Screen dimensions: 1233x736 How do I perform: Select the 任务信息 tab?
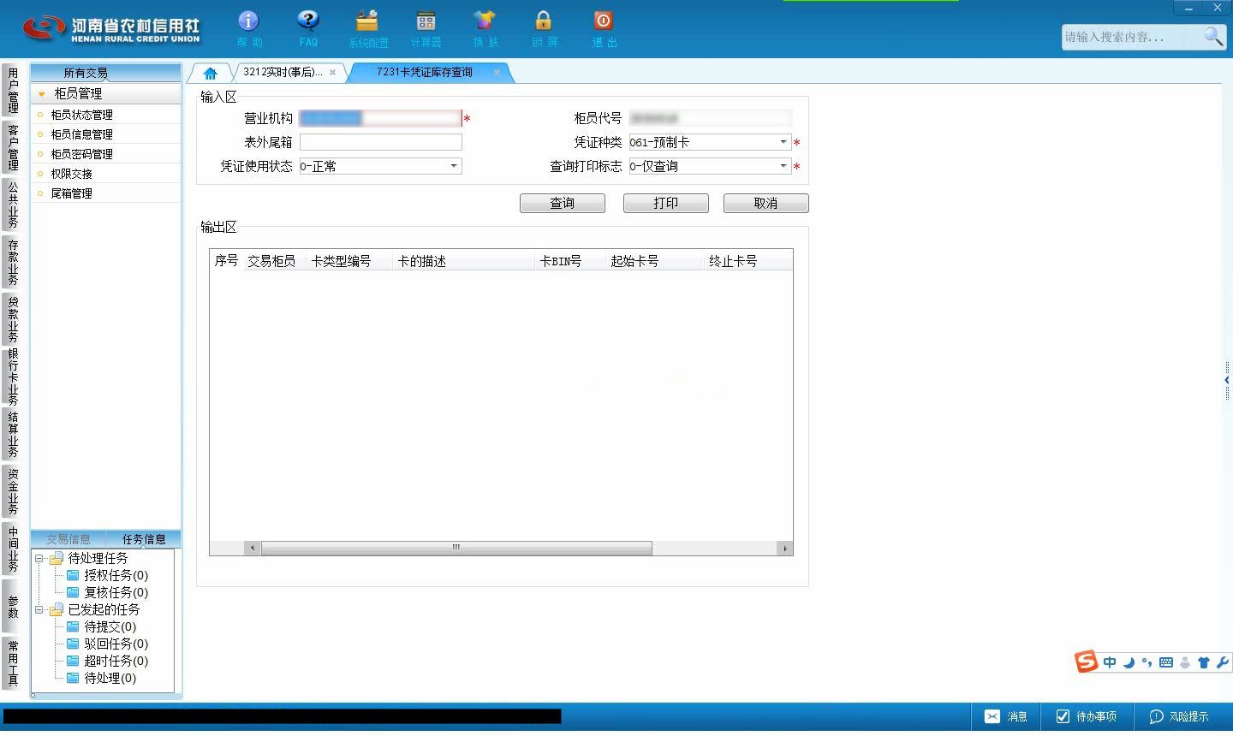coord(144,539)
